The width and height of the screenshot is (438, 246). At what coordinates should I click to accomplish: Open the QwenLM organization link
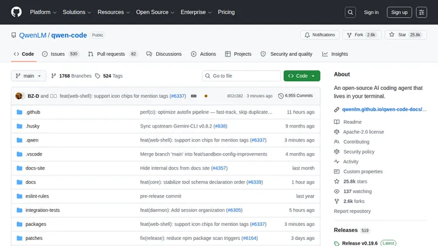[x=33, y=35]
